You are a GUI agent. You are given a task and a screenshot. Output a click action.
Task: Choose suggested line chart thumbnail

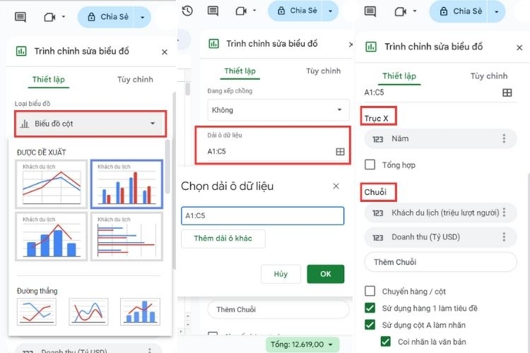[x=52, y=184]
